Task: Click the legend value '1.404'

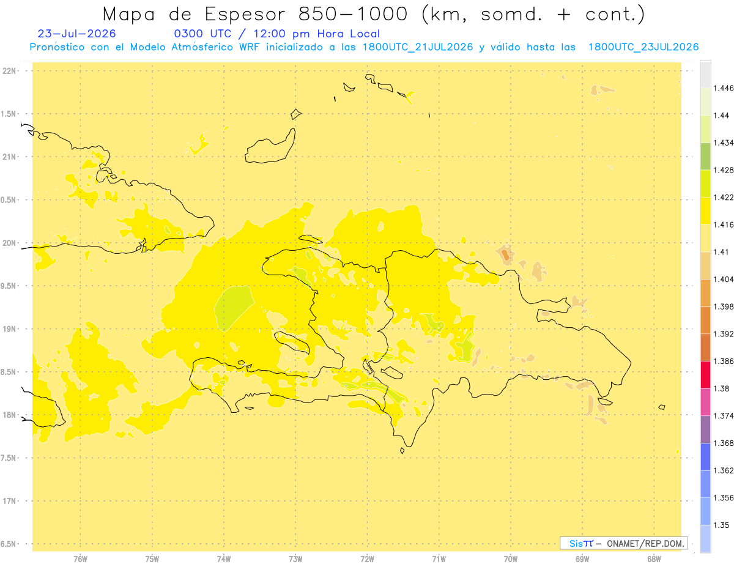Action: (724, 279)
